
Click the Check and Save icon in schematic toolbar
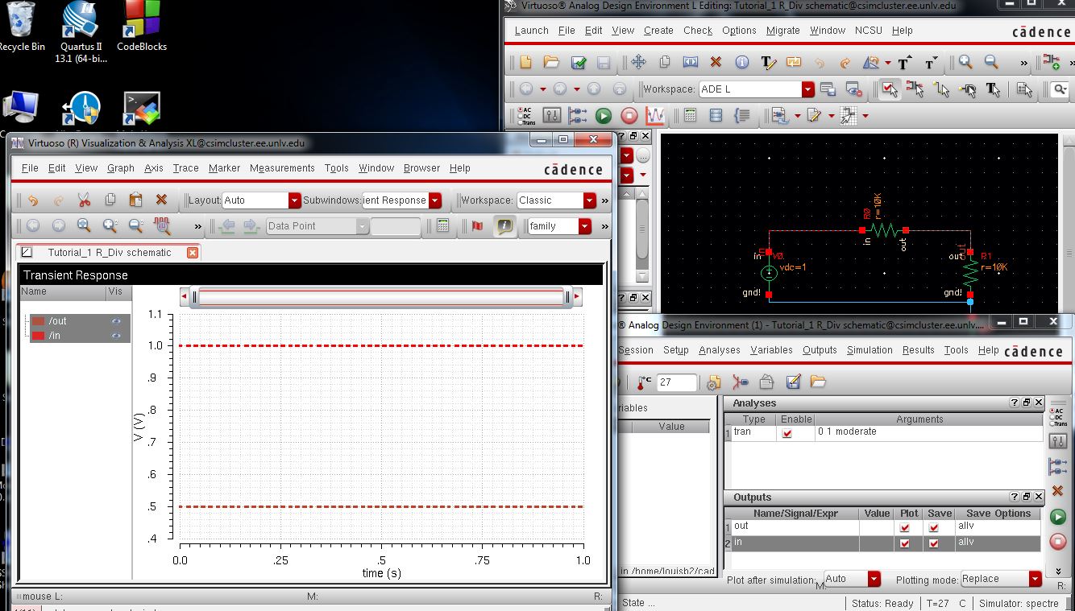[x=578, y=63]
